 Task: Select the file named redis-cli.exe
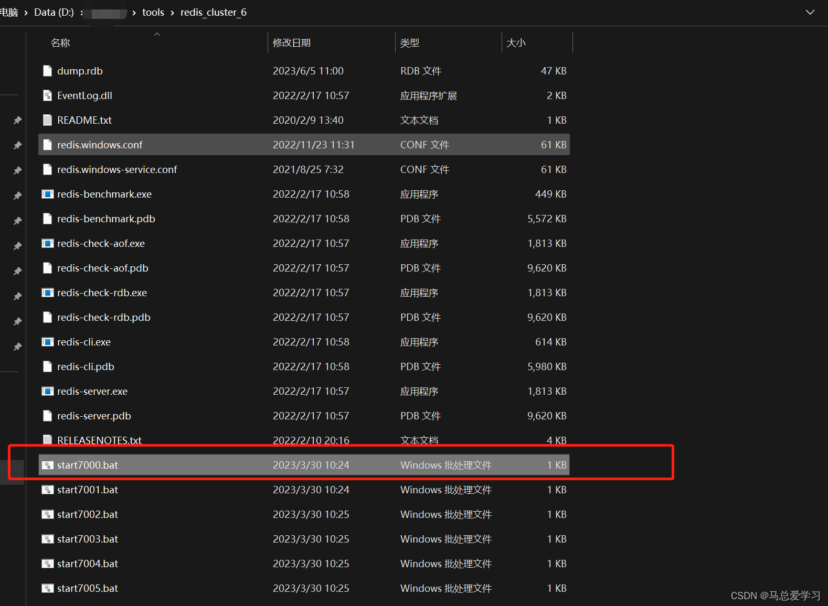[84, 342]
